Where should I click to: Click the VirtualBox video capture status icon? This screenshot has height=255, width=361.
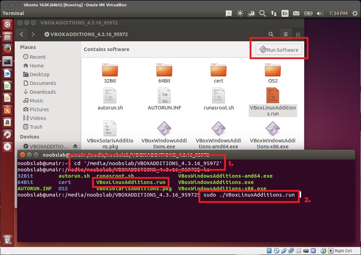[x=306, y=251]
